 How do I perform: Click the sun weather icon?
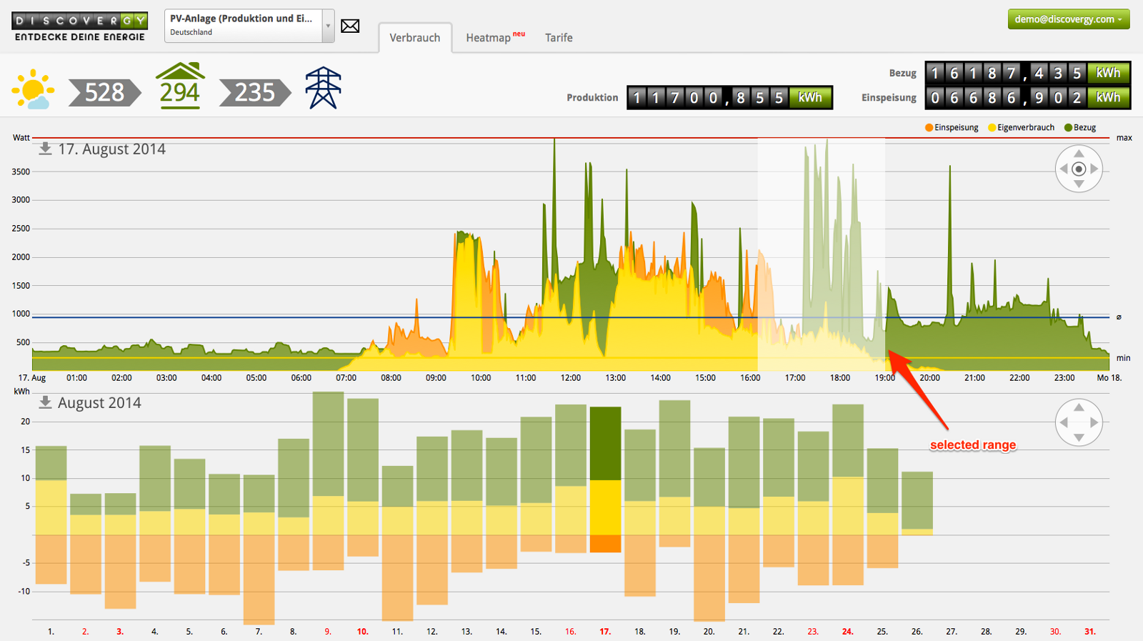pos(33,90)
